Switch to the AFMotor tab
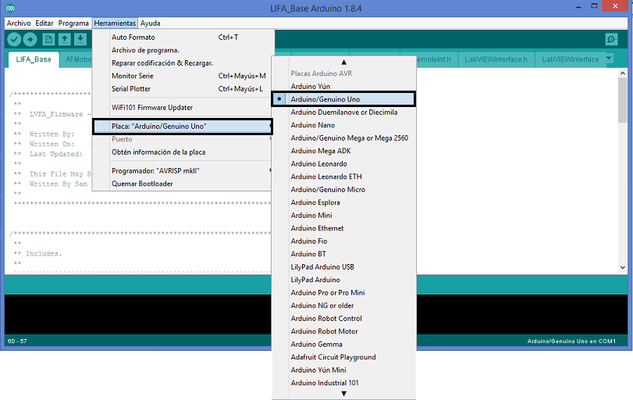 point(76,59)
